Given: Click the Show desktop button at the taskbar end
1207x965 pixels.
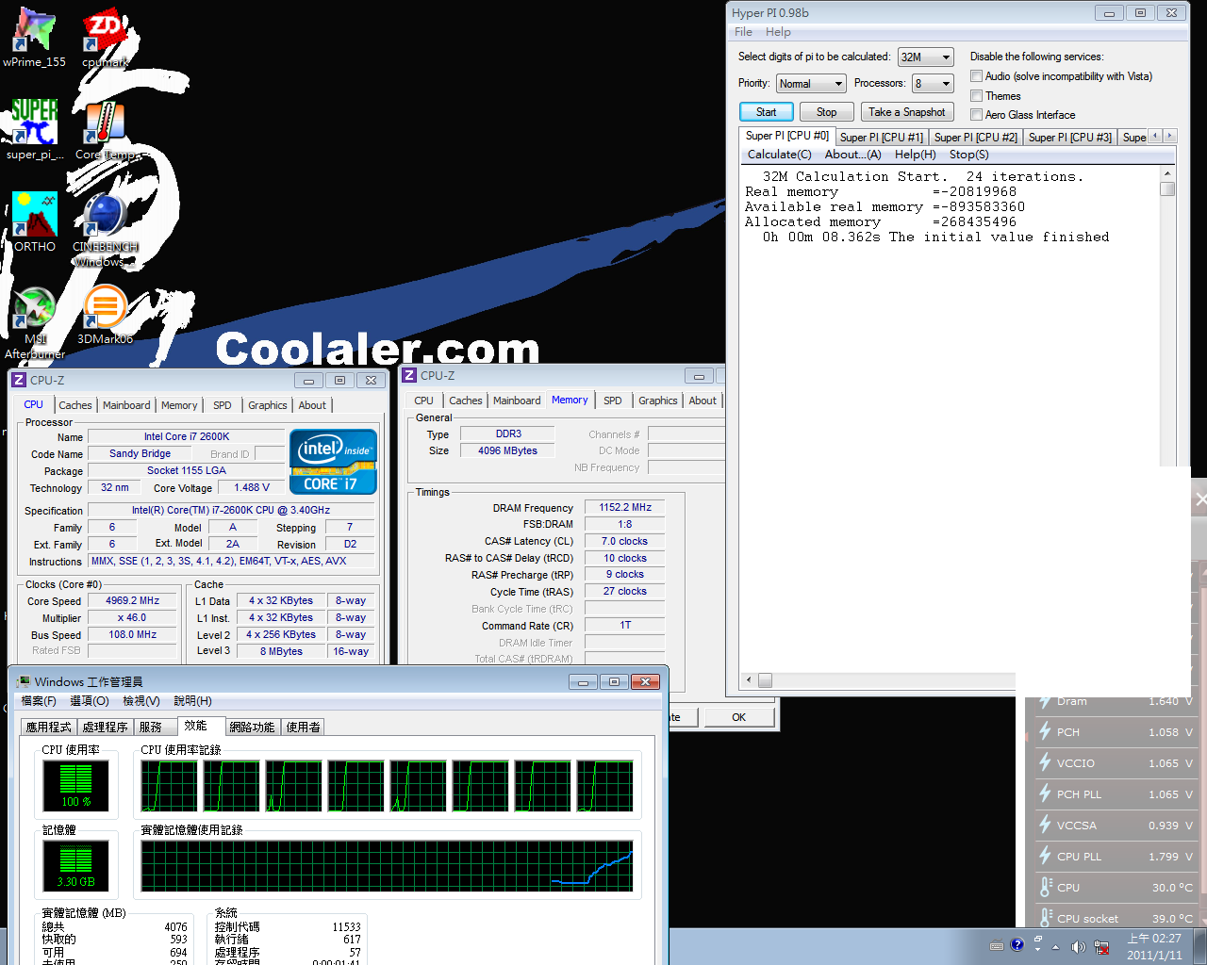Looking at the screenshot, I should pyautogui.click(x=1199, y=946).
